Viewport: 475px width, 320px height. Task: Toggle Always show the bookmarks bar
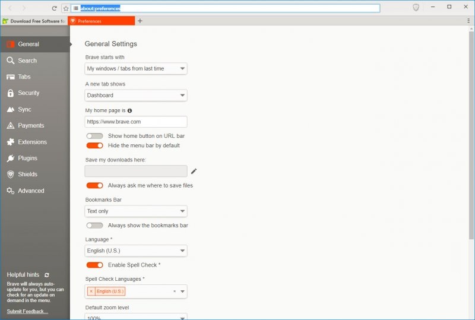94,226
